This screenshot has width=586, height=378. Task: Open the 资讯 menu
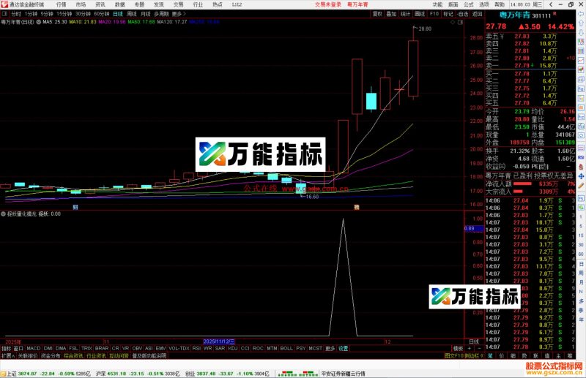[x=100, y=4]
